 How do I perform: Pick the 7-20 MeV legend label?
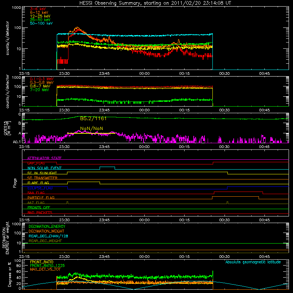pos(39,90)
